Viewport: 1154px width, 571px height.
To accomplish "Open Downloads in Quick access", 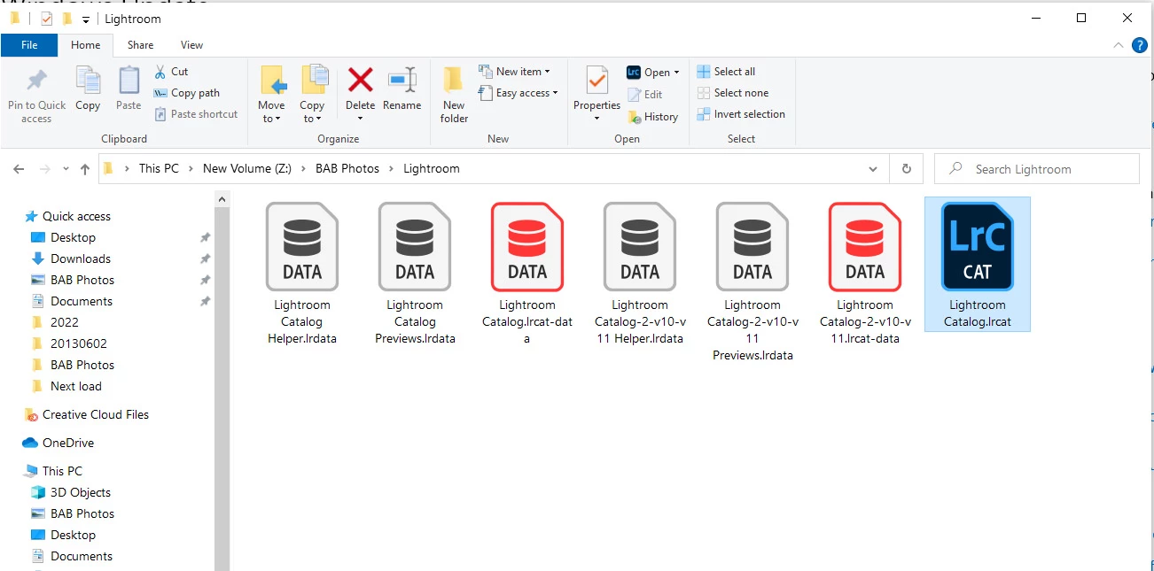I will 81,258.
